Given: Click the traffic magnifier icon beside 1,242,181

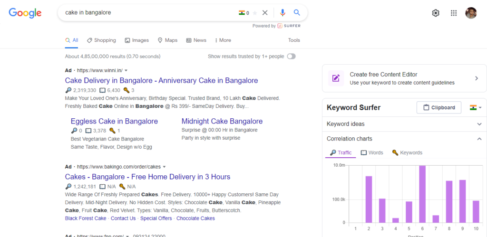Looking at the screenshot, I should pyautogui.click(x=68, y=187).
